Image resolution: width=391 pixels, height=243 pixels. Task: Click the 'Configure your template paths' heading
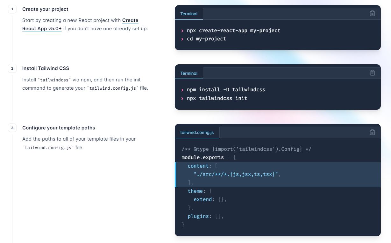click(59, 128)
